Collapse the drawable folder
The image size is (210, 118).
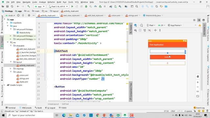click(x=11, y=46)
